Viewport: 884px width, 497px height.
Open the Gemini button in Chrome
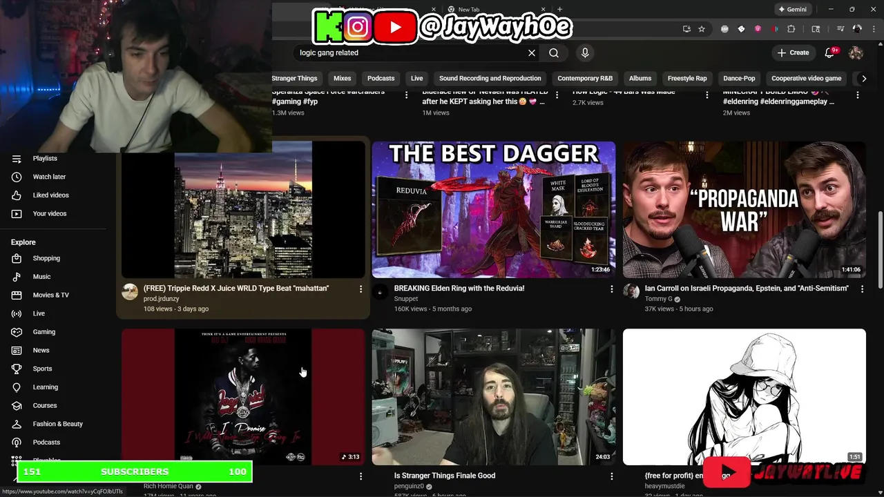(792, 10)
